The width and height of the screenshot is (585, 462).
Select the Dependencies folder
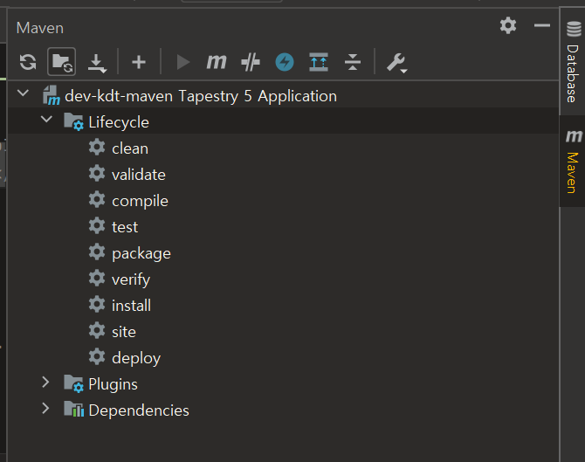tap(139, 410)
